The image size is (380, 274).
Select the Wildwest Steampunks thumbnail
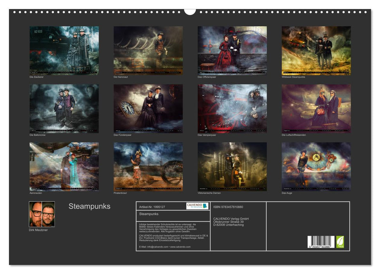(x=316, y=50)
